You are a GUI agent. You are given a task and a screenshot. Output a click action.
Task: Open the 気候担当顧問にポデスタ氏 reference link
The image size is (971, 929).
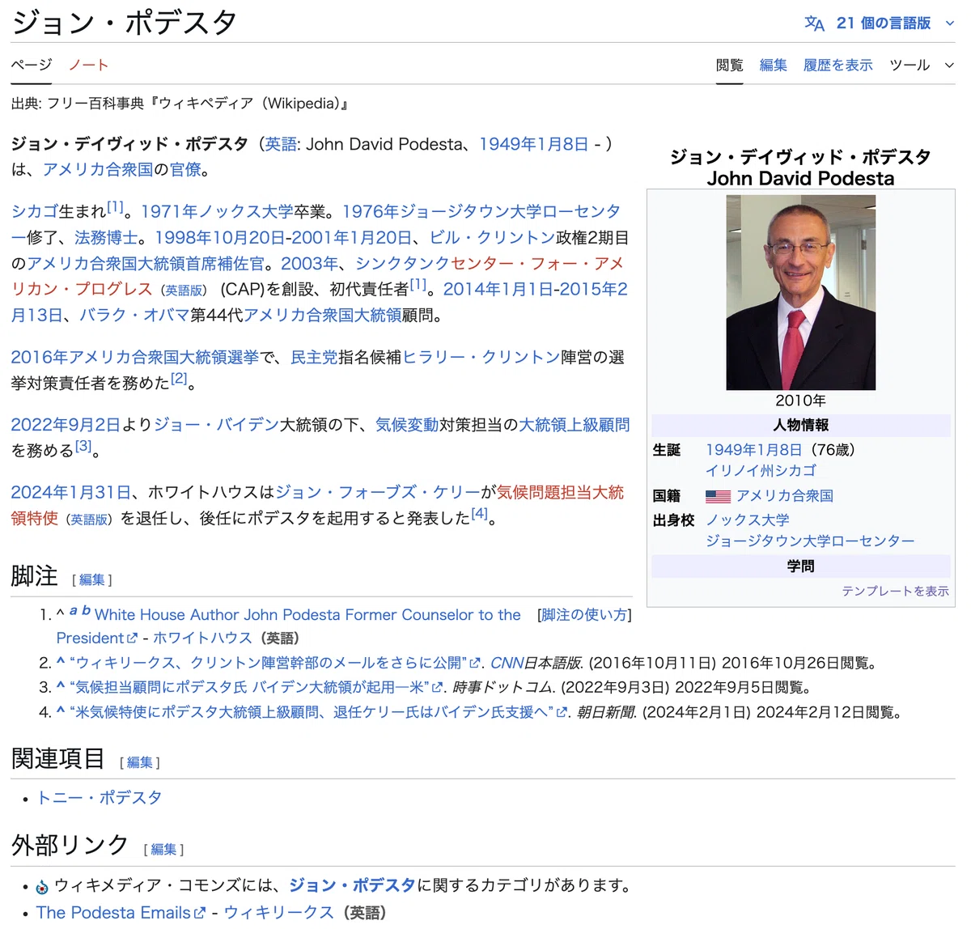(256, 688)
